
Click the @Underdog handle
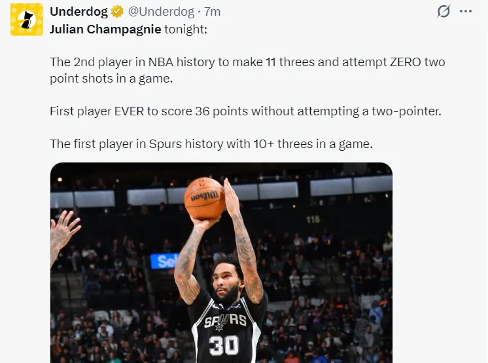coord(162,12)
